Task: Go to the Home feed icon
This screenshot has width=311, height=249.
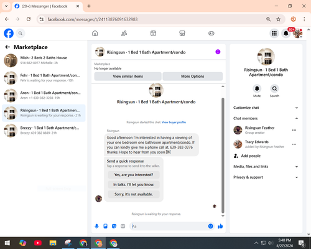Action: (95, 33)
